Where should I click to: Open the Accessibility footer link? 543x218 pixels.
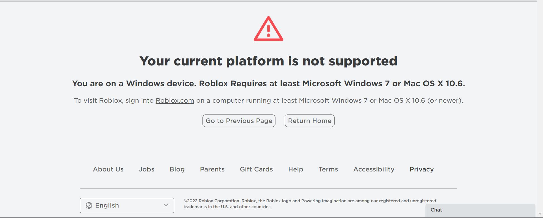[x=374, y=169]
